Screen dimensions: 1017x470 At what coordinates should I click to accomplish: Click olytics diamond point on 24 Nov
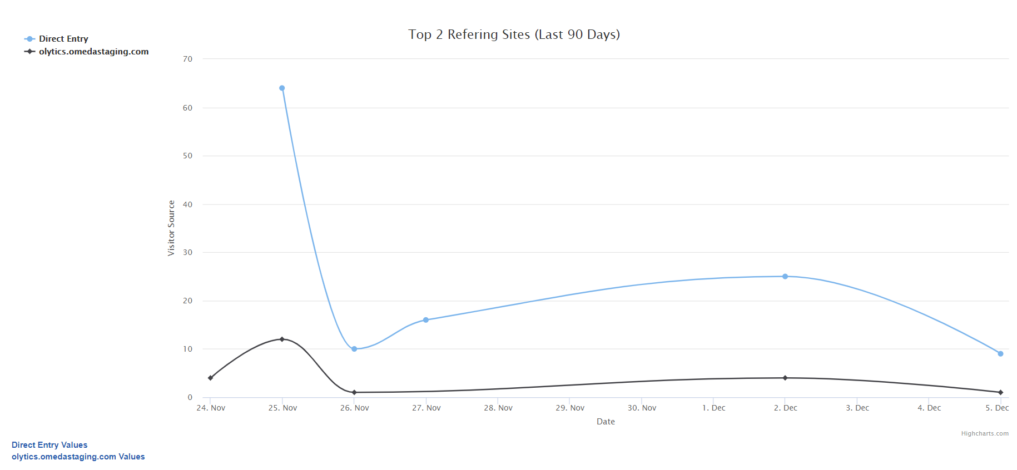pos(210,378)
